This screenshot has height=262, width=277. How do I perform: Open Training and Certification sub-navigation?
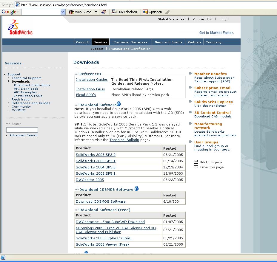coord(130,49)
